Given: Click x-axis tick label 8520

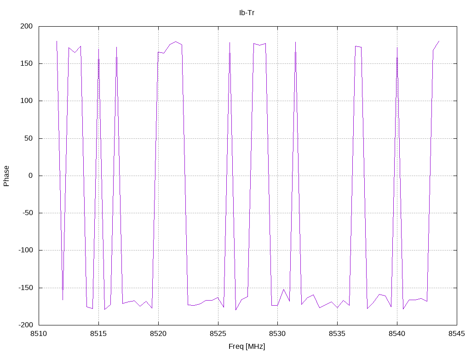Looking at the screenshot, I should click(158, 334).
